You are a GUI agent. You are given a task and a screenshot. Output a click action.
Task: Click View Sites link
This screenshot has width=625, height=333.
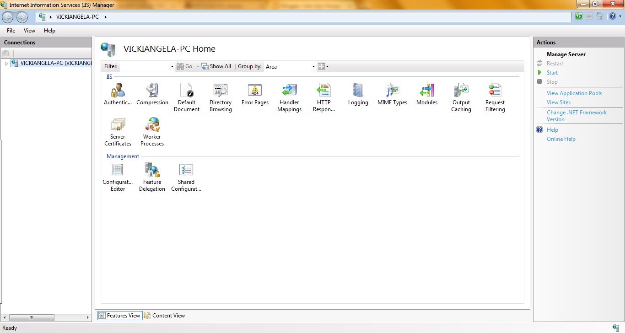pyautogui.click(x=559, y=102)
